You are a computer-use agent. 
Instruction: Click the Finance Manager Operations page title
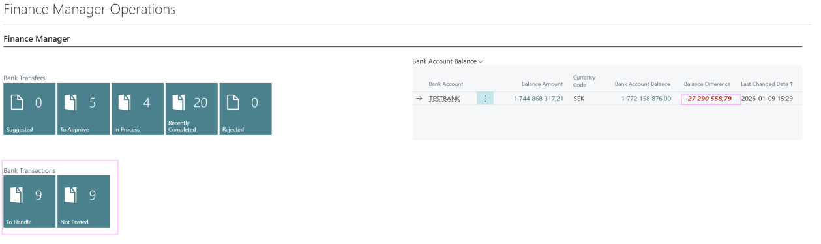[x=89, y=10]
